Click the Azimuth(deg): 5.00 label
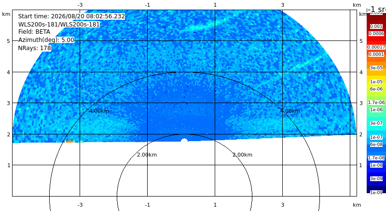386x211 pixels. [x=46, y=40]
